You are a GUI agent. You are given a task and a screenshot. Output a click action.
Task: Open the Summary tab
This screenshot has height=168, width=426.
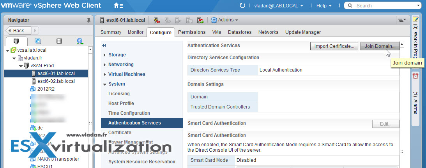(111, 32)
